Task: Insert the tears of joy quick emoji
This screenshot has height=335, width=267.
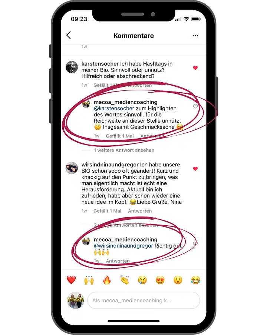Action: [x=195, y=280]
